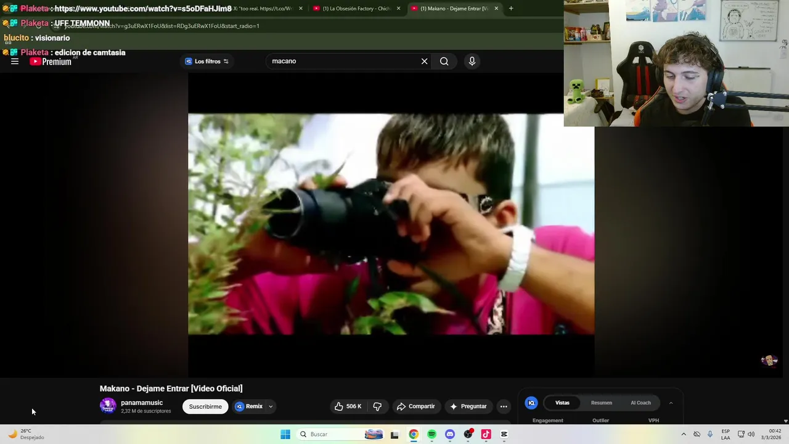
Task: Close the La Obsesión Factory tab
Action: click(398, 9)
